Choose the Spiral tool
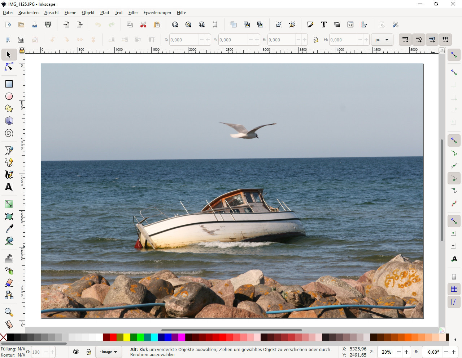The height and width of the screenshot is (358, 462). click(9, 133)
